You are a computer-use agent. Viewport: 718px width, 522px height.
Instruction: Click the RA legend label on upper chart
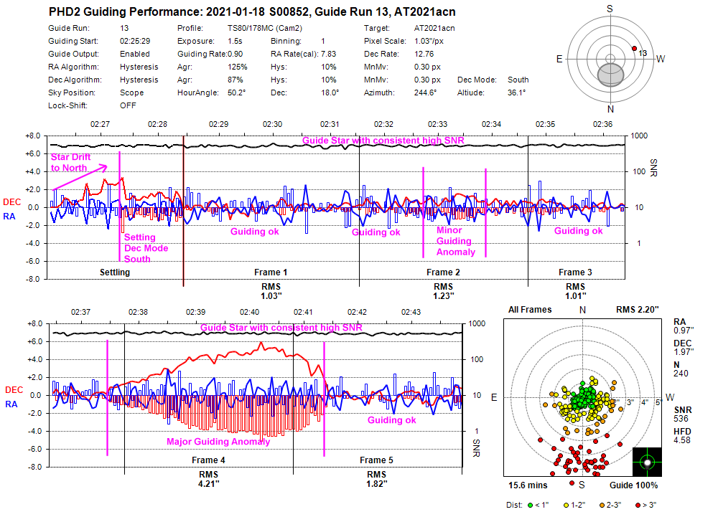[x=9, y=217]
